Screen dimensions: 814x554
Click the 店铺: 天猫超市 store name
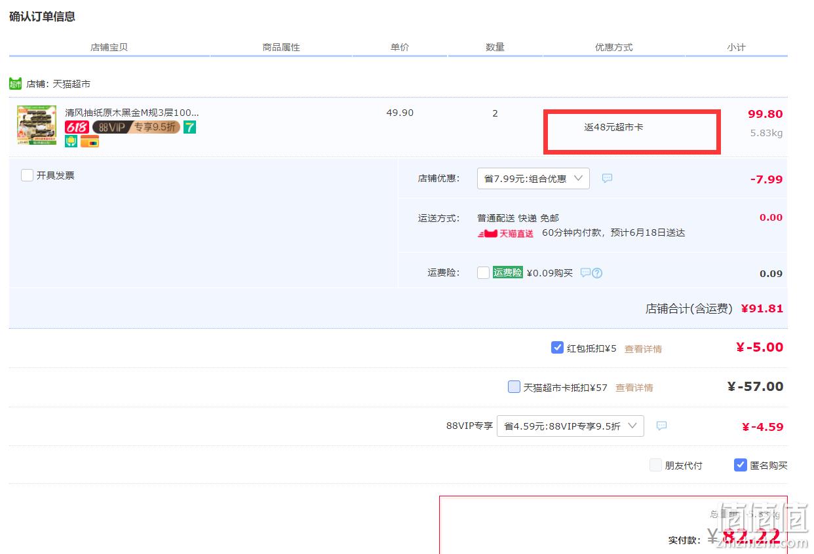pos(58,84)
